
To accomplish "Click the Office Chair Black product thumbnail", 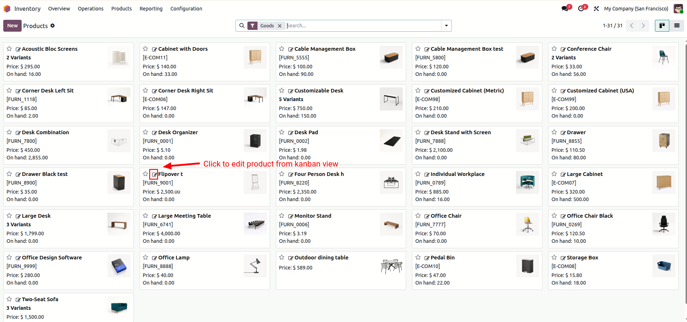I will [664, 224].
